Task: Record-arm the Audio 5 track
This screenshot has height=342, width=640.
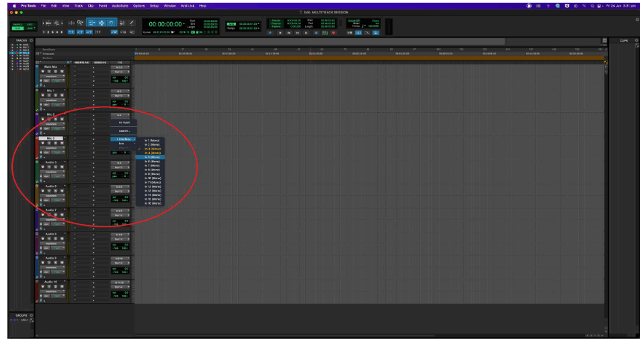Action: pos(43,166)
